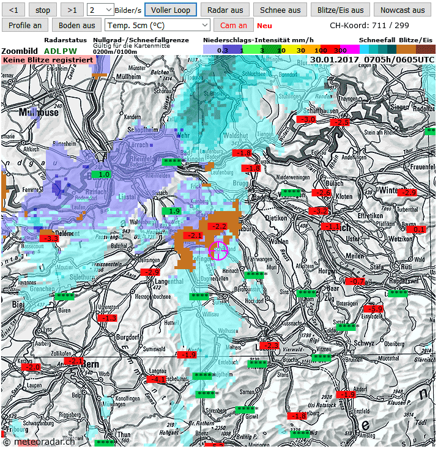Click the -5.9 station value near Einsiedeln
This screenshot has height=449, width=438.
point(373,309)
